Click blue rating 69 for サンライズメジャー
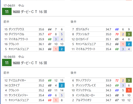Image resolution: width=133 pixels, height=104 pixels. [50, 95]
